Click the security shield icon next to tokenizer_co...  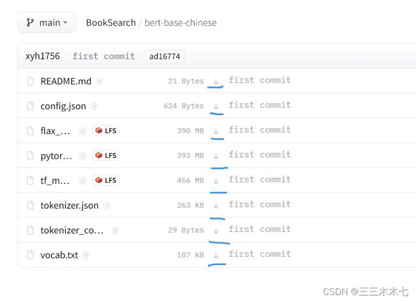[115, 231]
